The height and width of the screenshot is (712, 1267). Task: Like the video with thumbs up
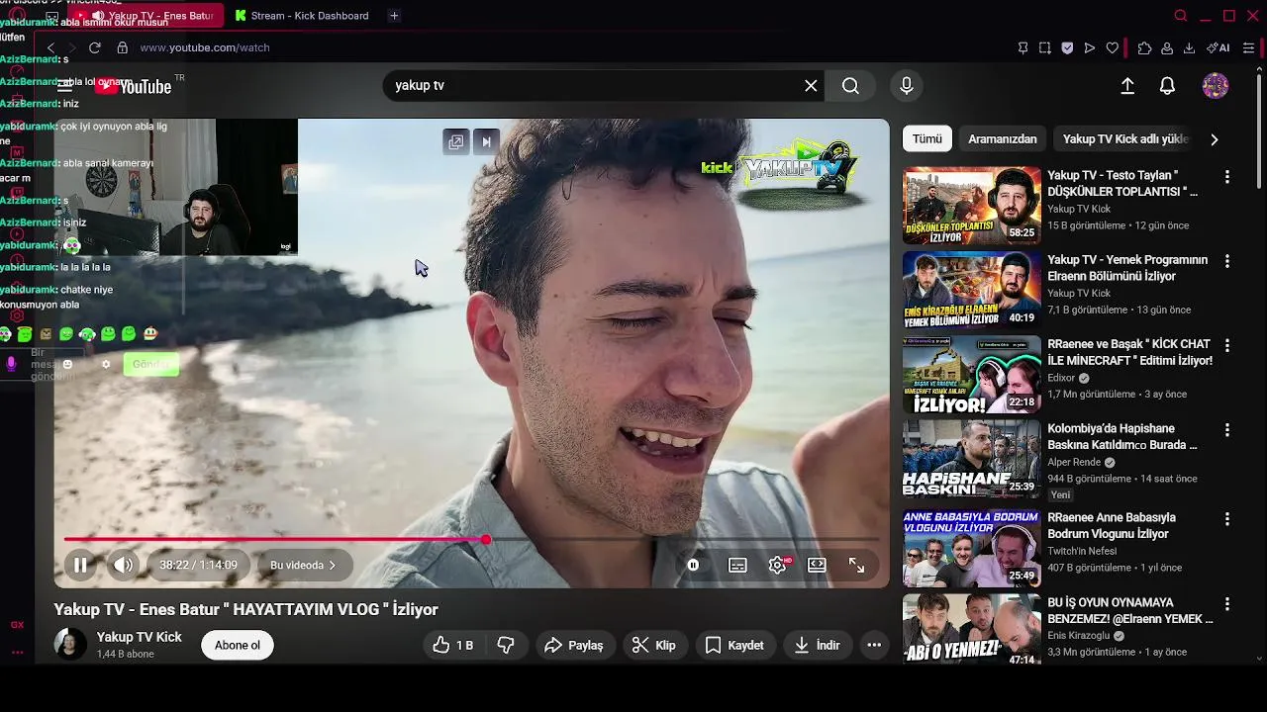click(x=453, y=646)
